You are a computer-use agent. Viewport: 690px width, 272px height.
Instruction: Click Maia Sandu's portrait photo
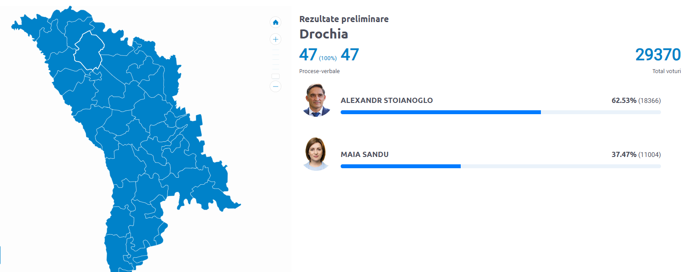pyautogui.click(x=316, y=154)
